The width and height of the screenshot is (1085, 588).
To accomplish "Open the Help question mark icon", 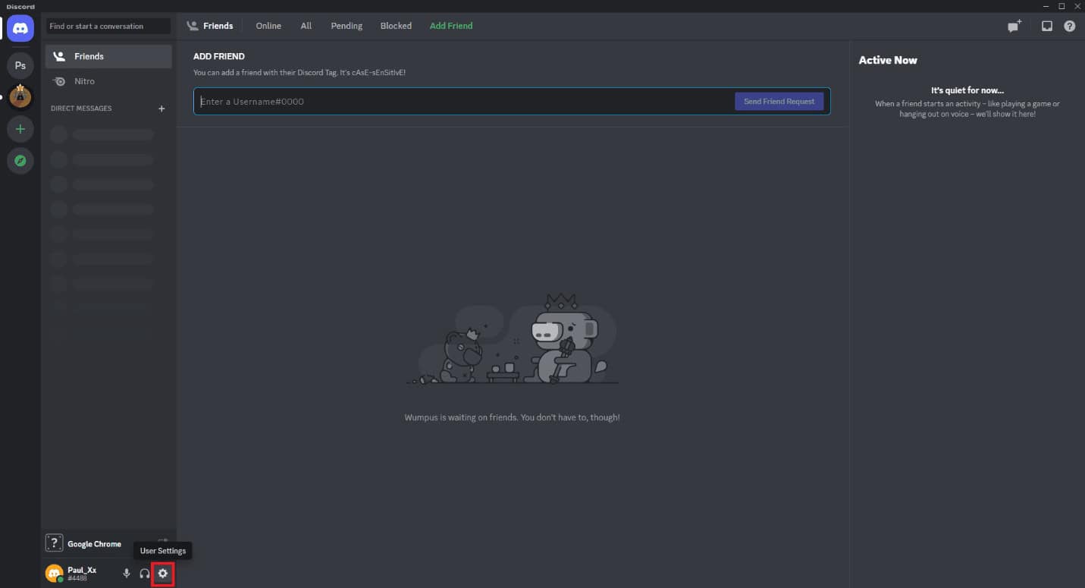I will coord(1069,26).
